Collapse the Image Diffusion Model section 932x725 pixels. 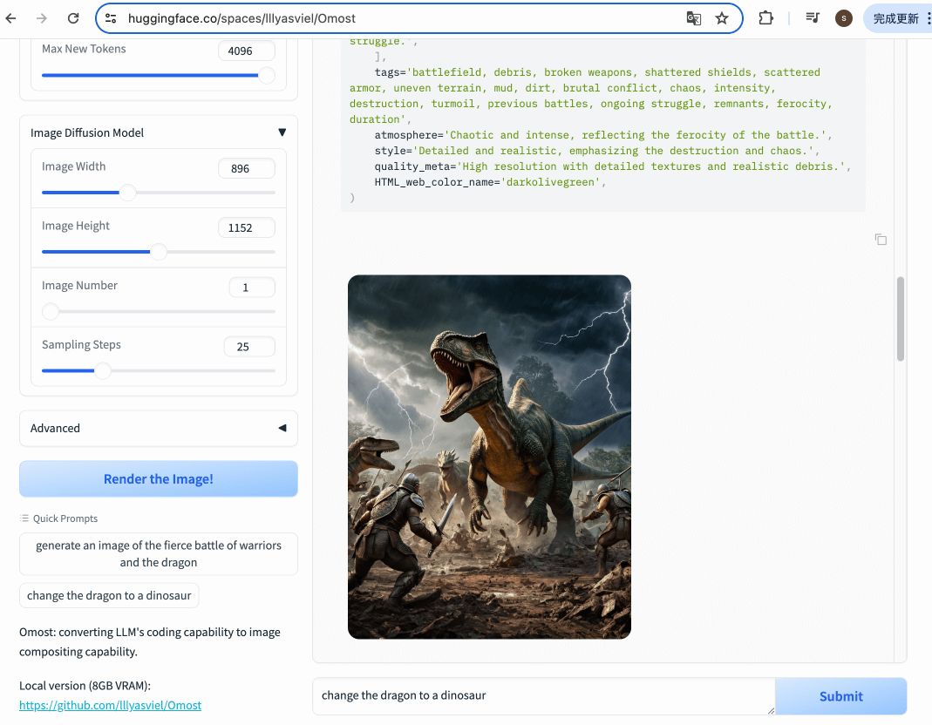click(282, 132)
